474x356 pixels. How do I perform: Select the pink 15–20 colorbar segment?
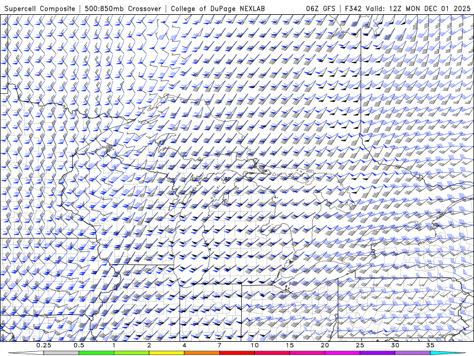pyautogui.click(x=307, y=353)
